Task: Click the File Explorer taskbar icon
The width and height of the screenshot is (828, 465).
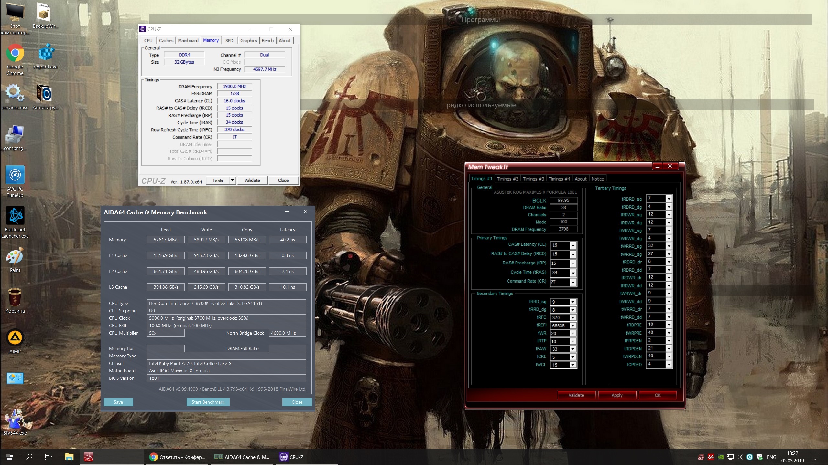Action: point(69,457)
